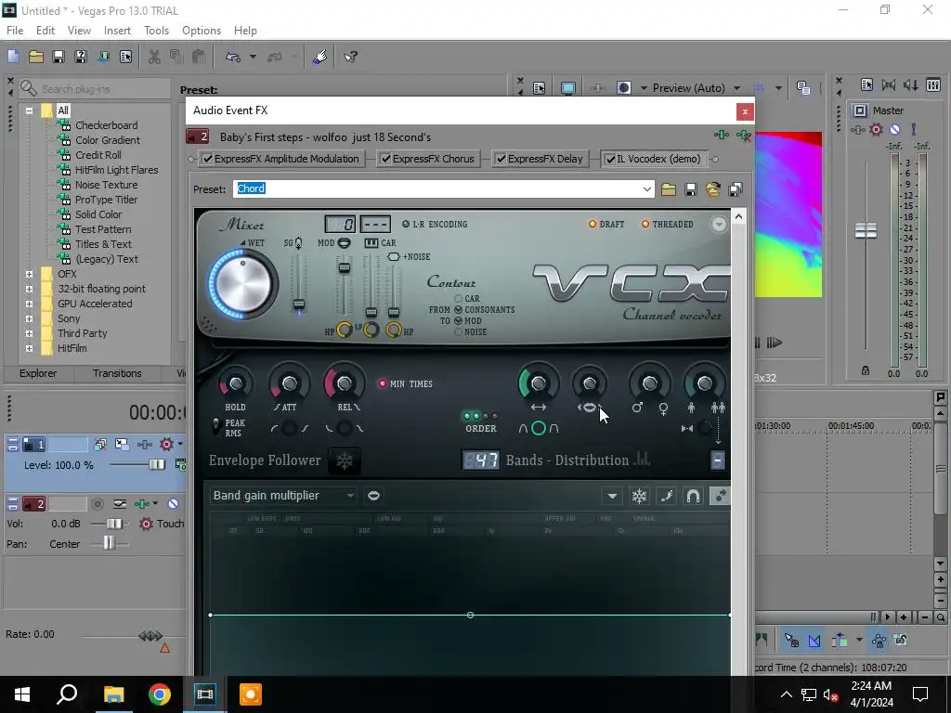Click the MOD level fader
Image resolution: width=951 pixels, height=713 pixels.
[344, 267]
